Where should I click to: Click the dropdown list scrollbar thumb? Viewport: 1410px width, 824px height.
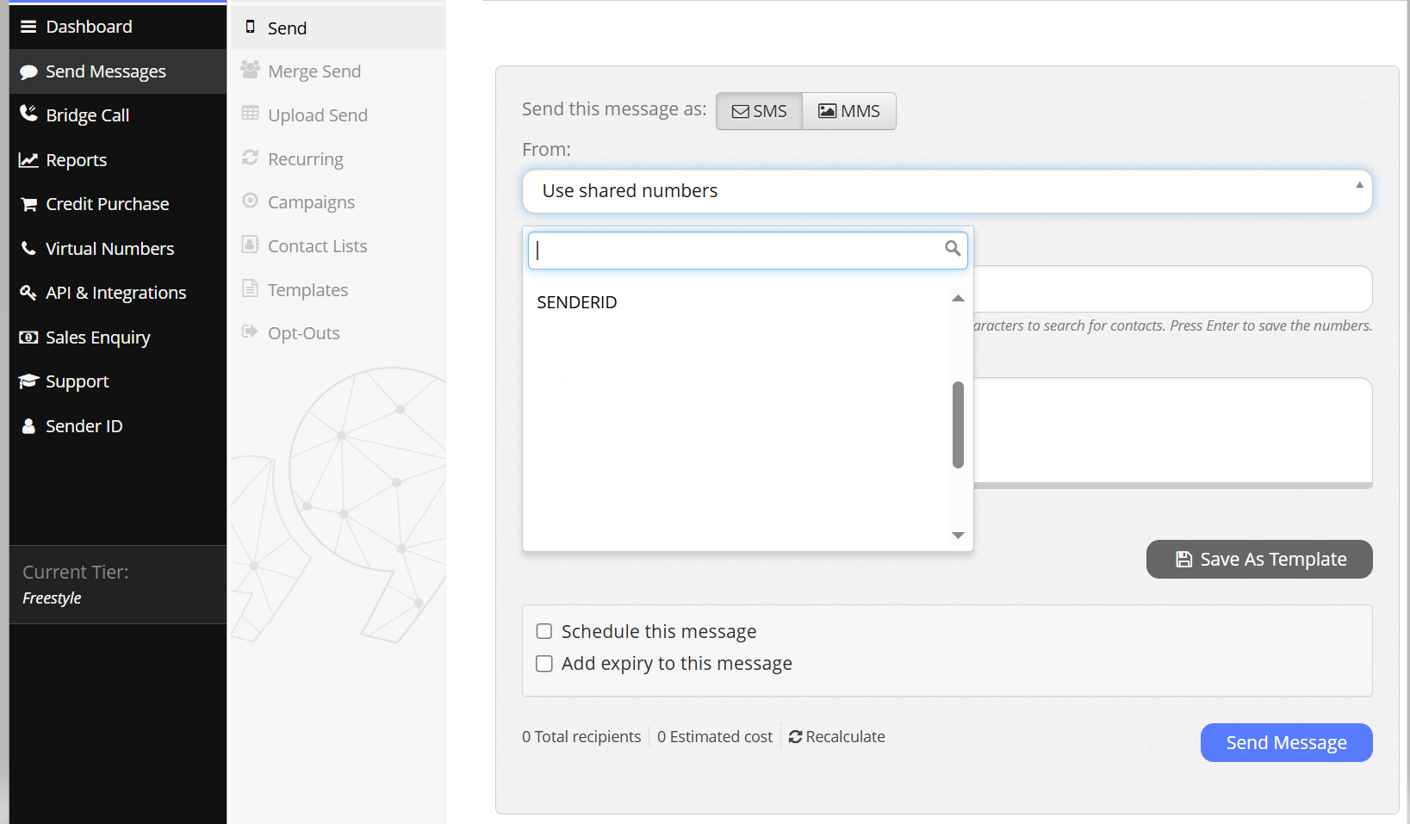click(x=958, y=424)
